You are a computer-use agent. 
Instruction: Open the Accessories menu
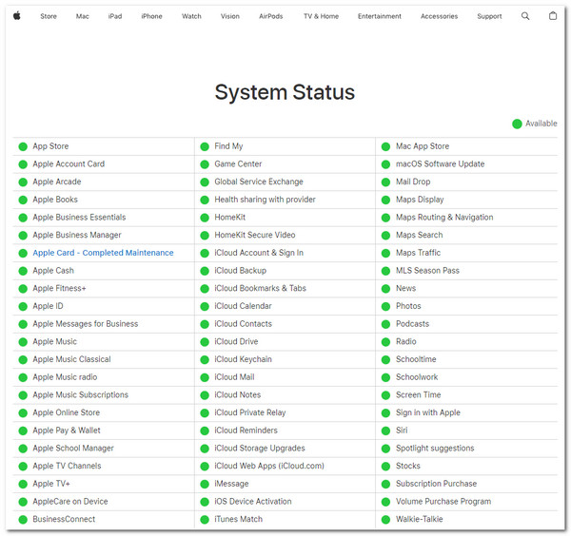tap(439, 16)
